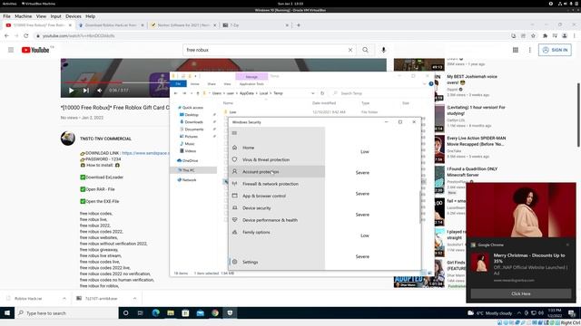Click the YouTube page vertical scrollbar
The image size is (581, 326).
click(578, 115)
